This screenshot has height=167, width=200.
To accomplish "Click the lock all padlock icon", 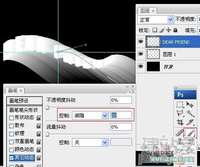I will coord(175,30).
